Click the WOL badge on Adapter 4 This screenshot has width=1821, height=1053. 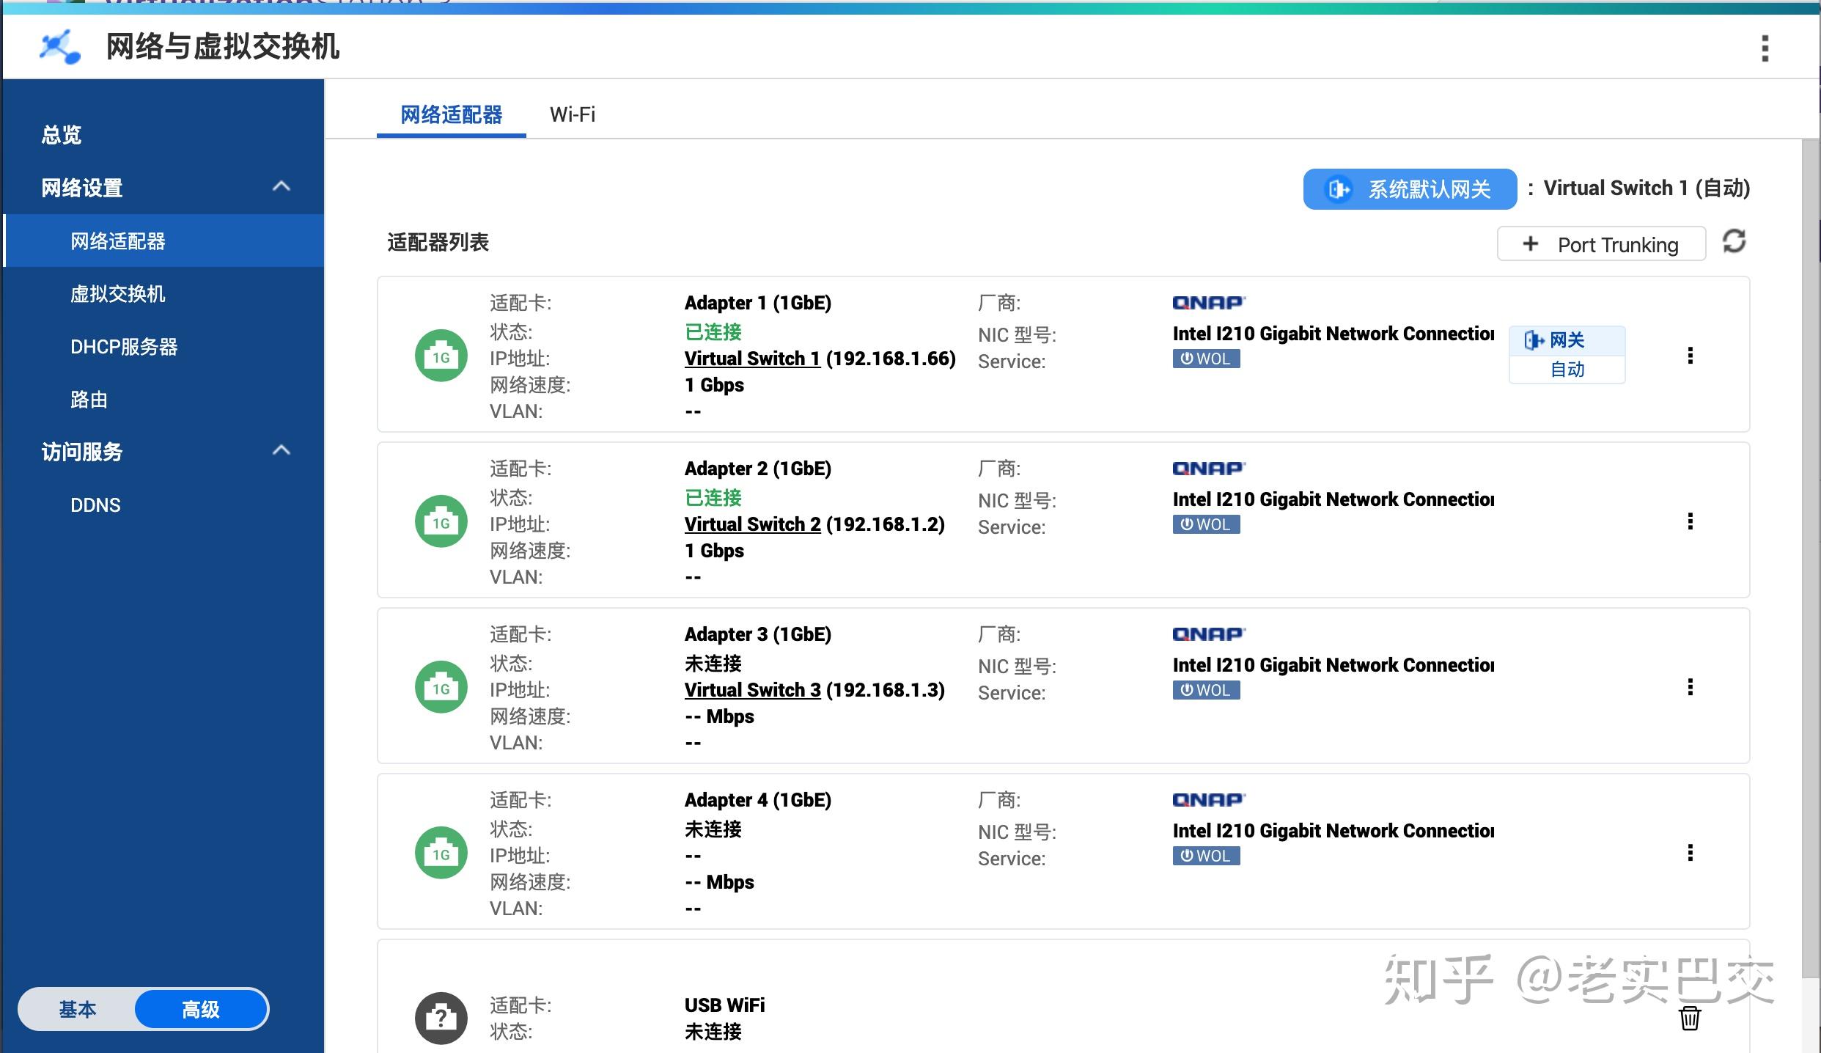click(1206, 856)
